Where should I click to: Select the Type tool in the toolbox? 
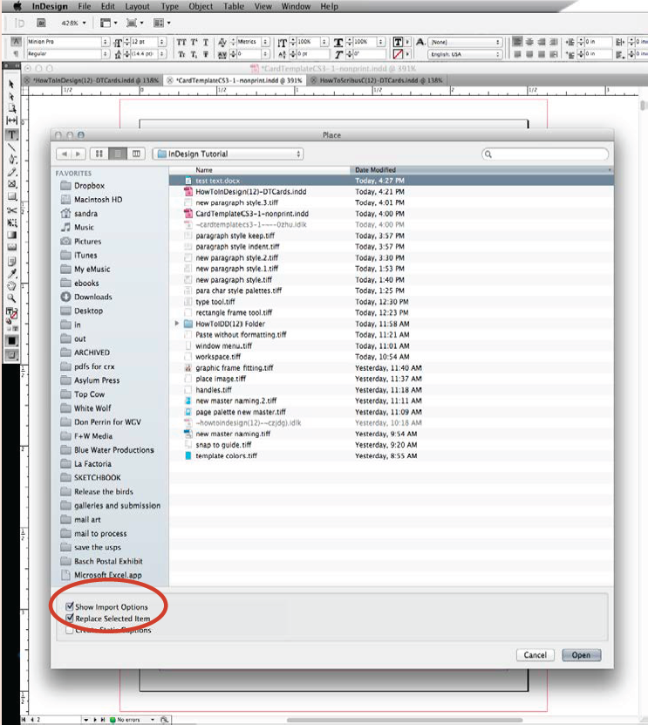(12, 135)
